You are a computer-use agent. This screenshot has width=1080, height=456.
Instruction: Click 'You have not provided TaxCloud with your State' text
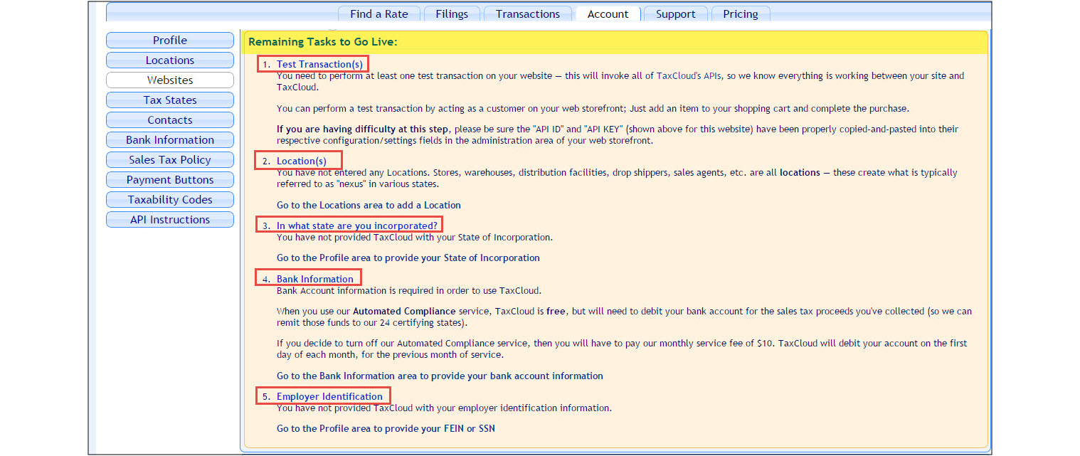(415, 238)
